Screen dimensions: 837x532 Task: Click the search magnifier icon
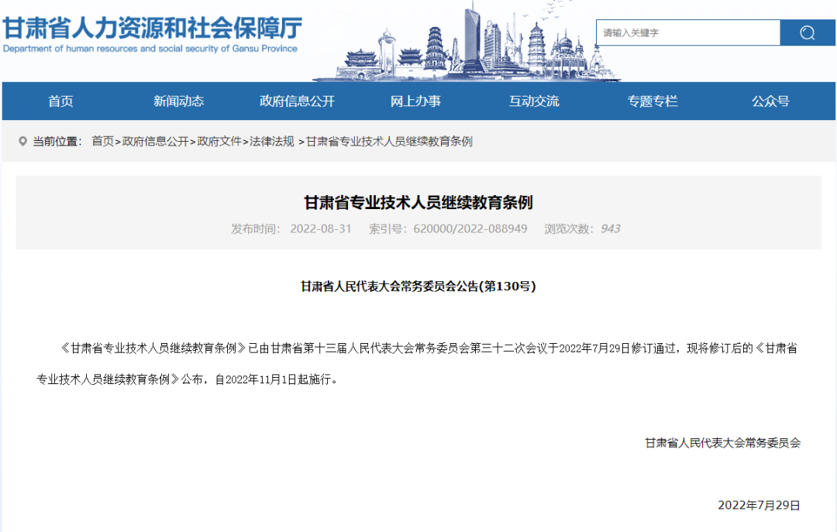click(807, 33)
